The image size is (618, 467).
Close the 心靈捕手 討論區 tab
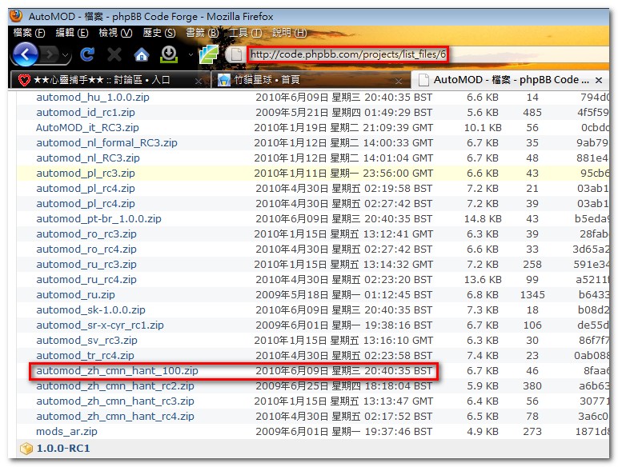pyautogui.click(x=199, y=81)
